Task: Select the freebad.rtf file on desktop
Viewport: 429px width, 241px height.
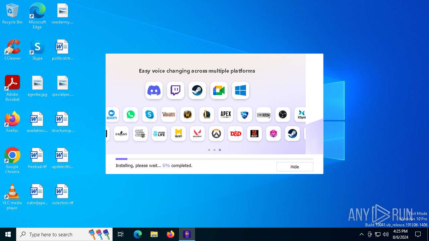Action: coord(37,158)
